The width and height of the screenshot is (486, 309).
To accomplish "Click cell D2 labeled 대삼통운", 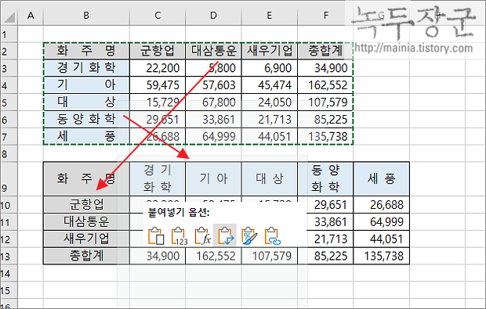I will click(x=213, y=51).
